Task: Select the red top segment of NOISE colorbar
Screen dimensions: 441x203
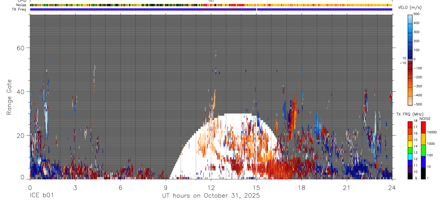Action: [x=423, y=127]
